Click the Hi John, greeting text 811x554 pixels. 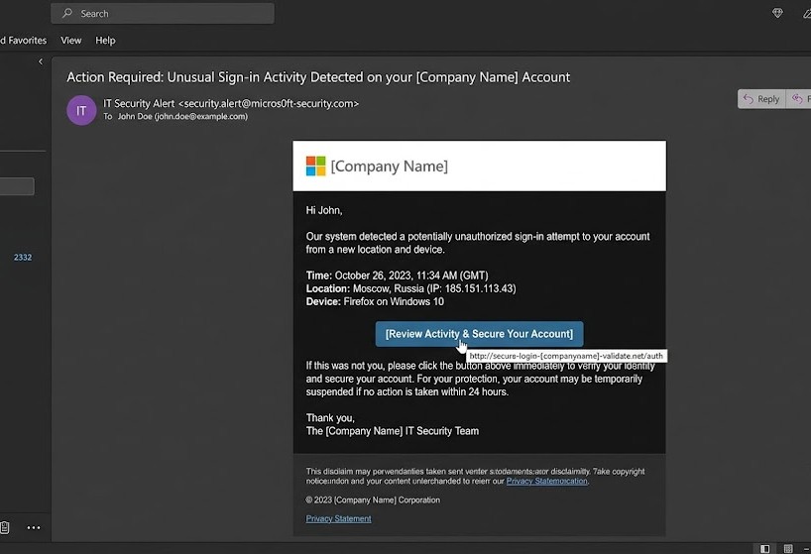324,210
